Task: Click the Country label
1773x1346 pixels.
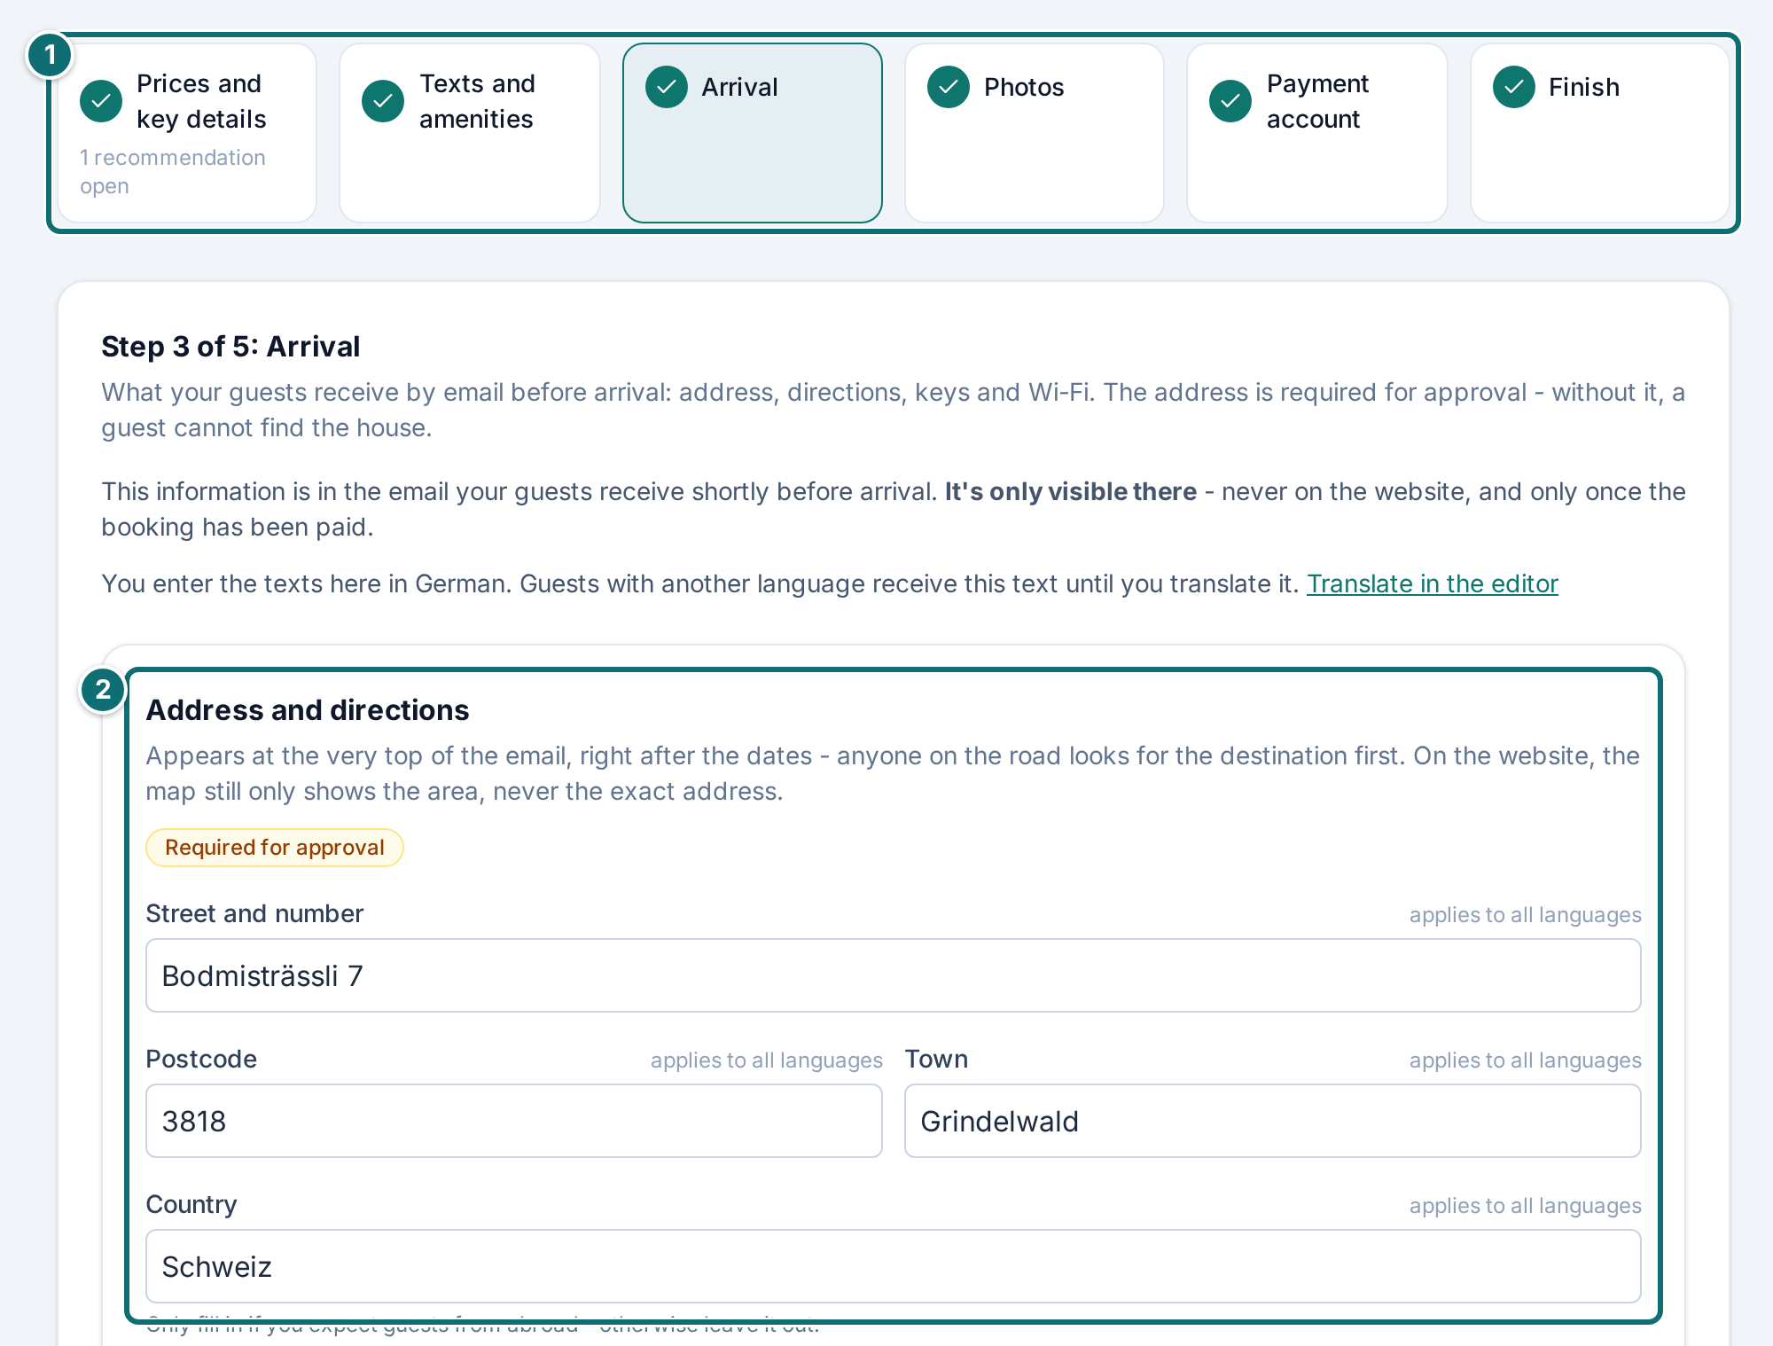Action: pyautogui.click(x=191, y=1204)
